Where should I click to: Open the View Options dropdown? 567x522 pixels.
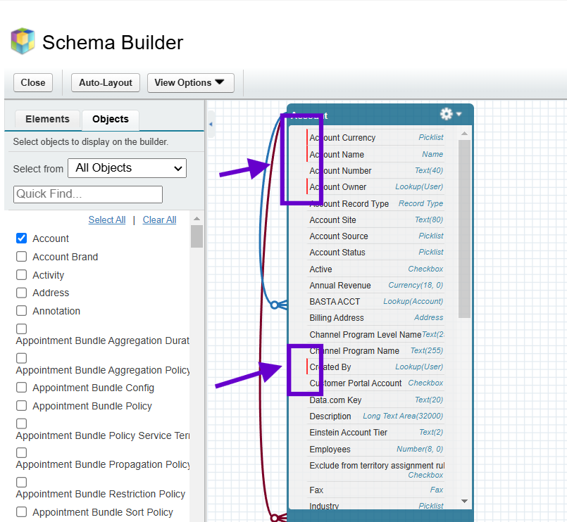tap(191, 83)
